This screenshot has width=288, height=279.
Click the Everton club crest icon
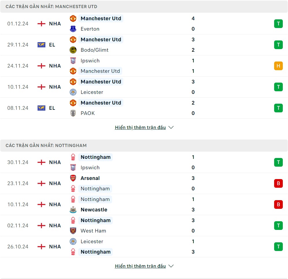pyautogui.click(x=73, y=29)
